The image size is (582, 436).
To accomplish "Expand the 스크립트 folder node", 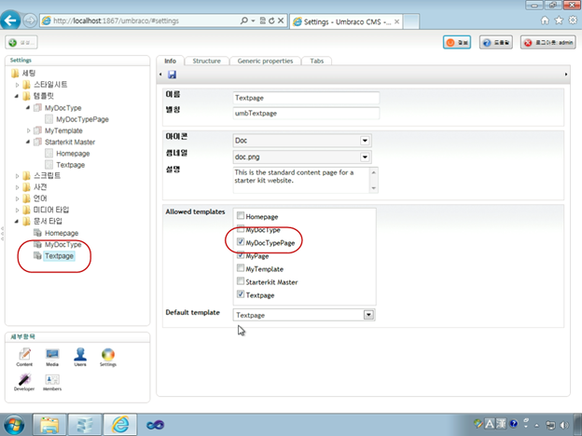I will point(17,176).
